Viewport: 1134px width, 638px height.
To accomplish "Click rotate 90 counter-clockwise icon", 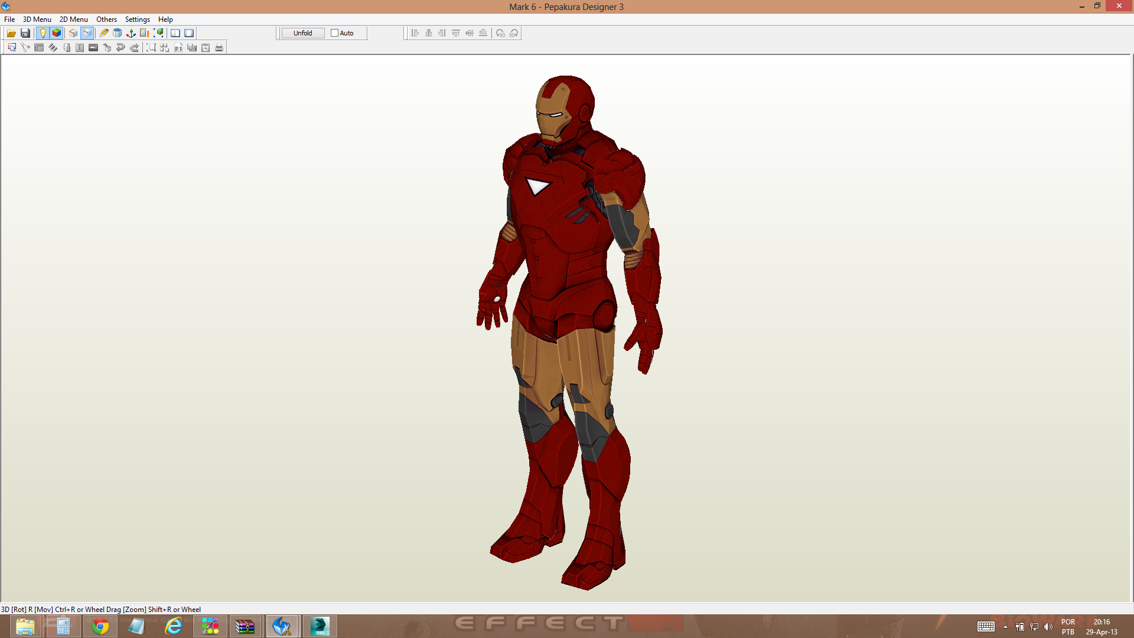I will point(500,33).
